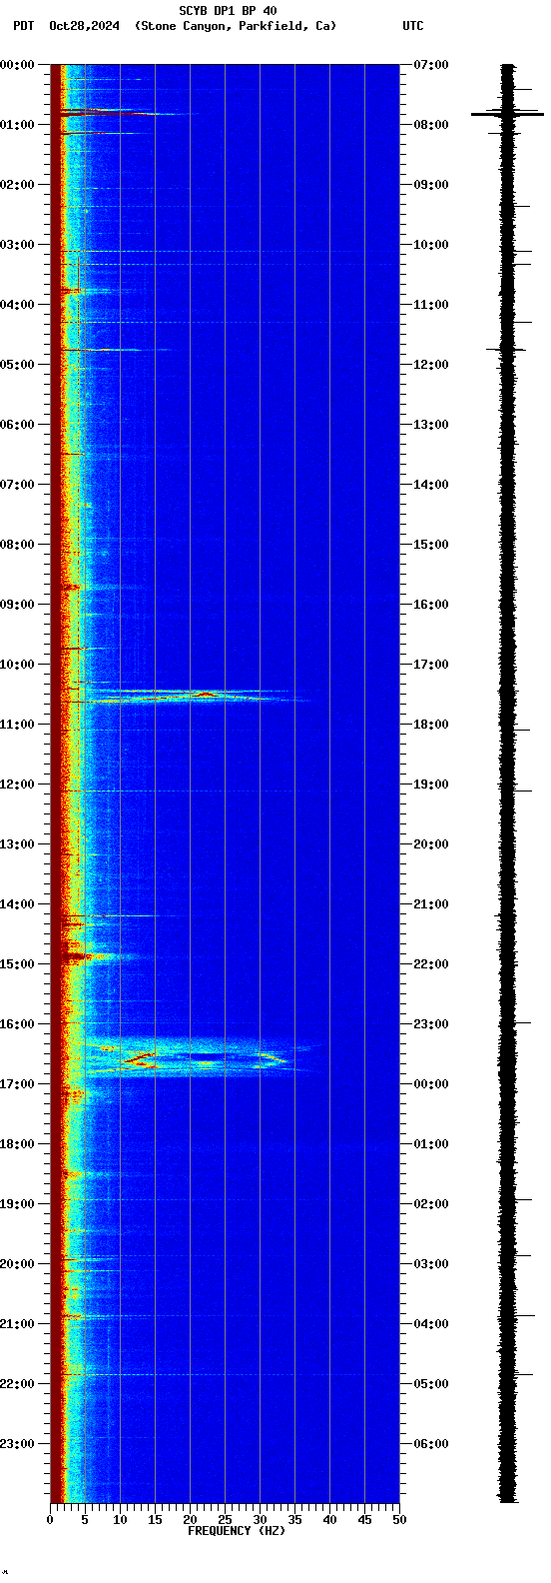The image size is (551, 1583).
Task: Click the 22 Hz red peak near 10:30 PDT
Action: (206, 693)
